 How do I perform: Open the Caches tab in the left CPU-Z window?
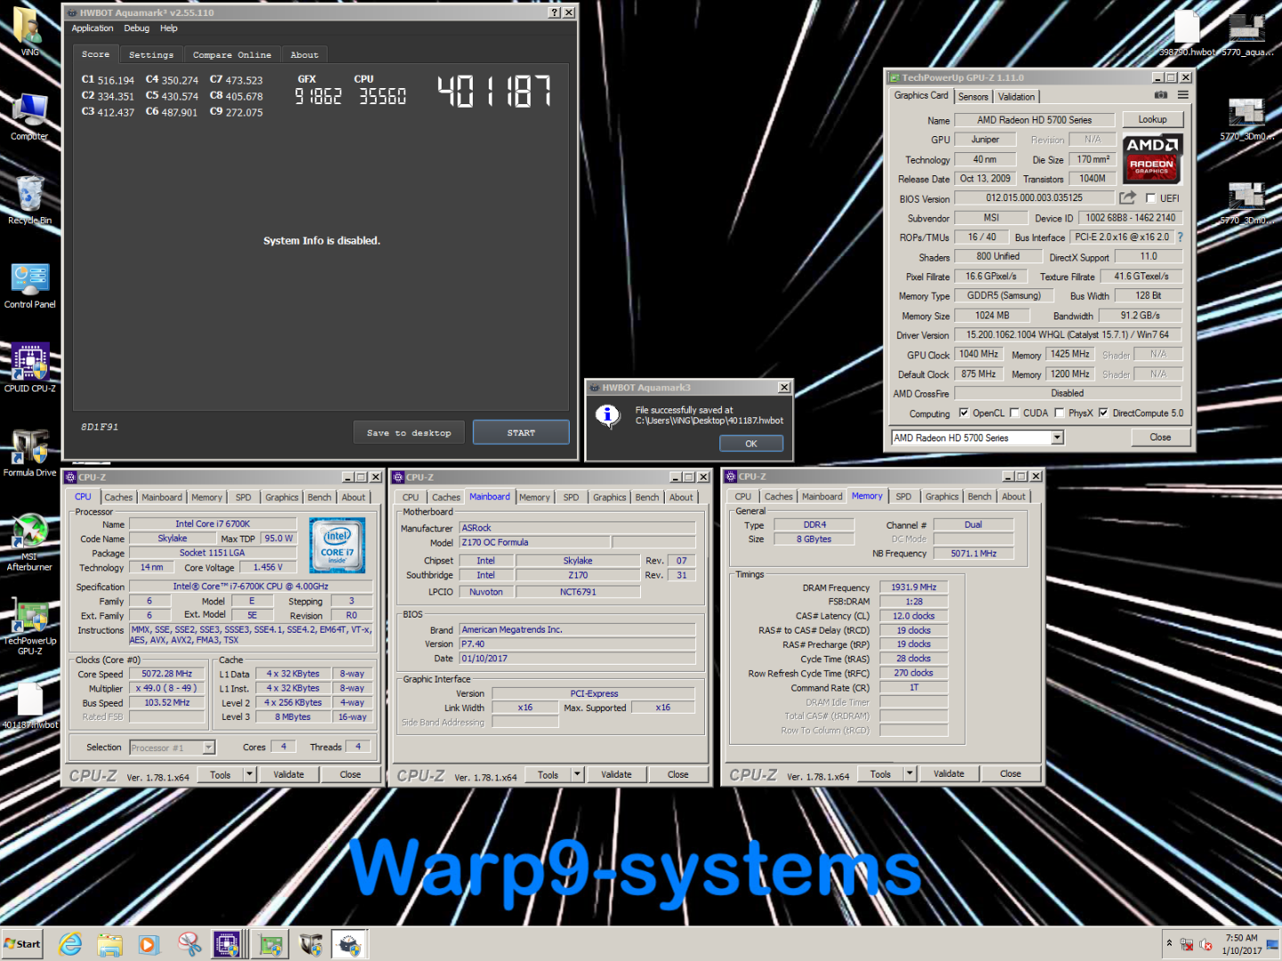118,497
